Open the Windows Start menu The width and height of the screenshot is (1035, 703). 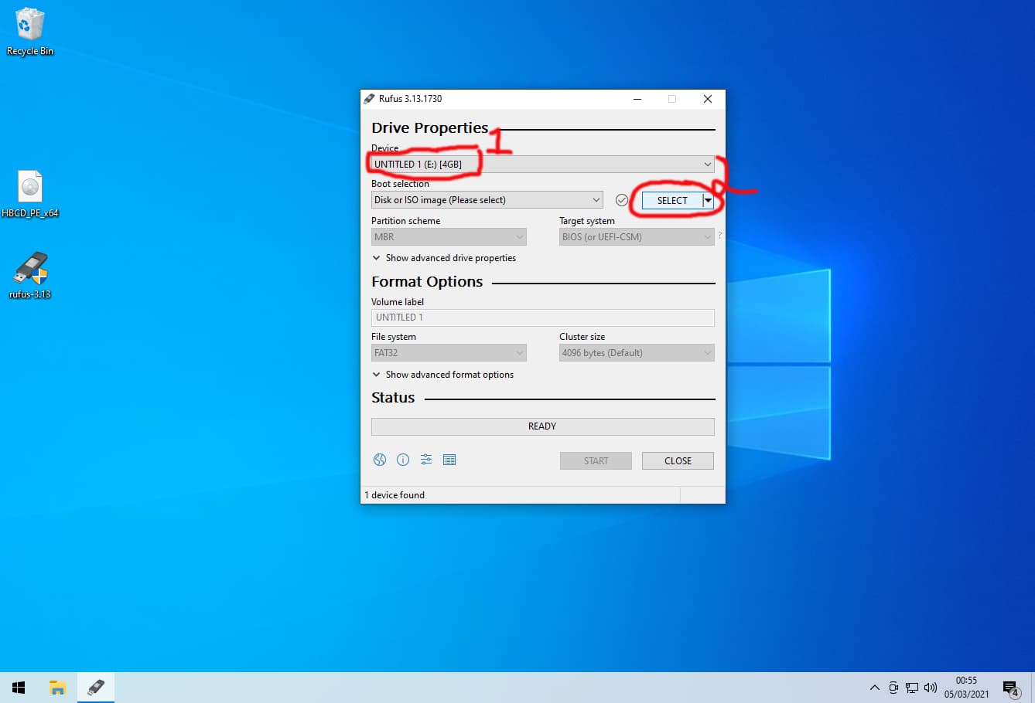pos(19,688)
